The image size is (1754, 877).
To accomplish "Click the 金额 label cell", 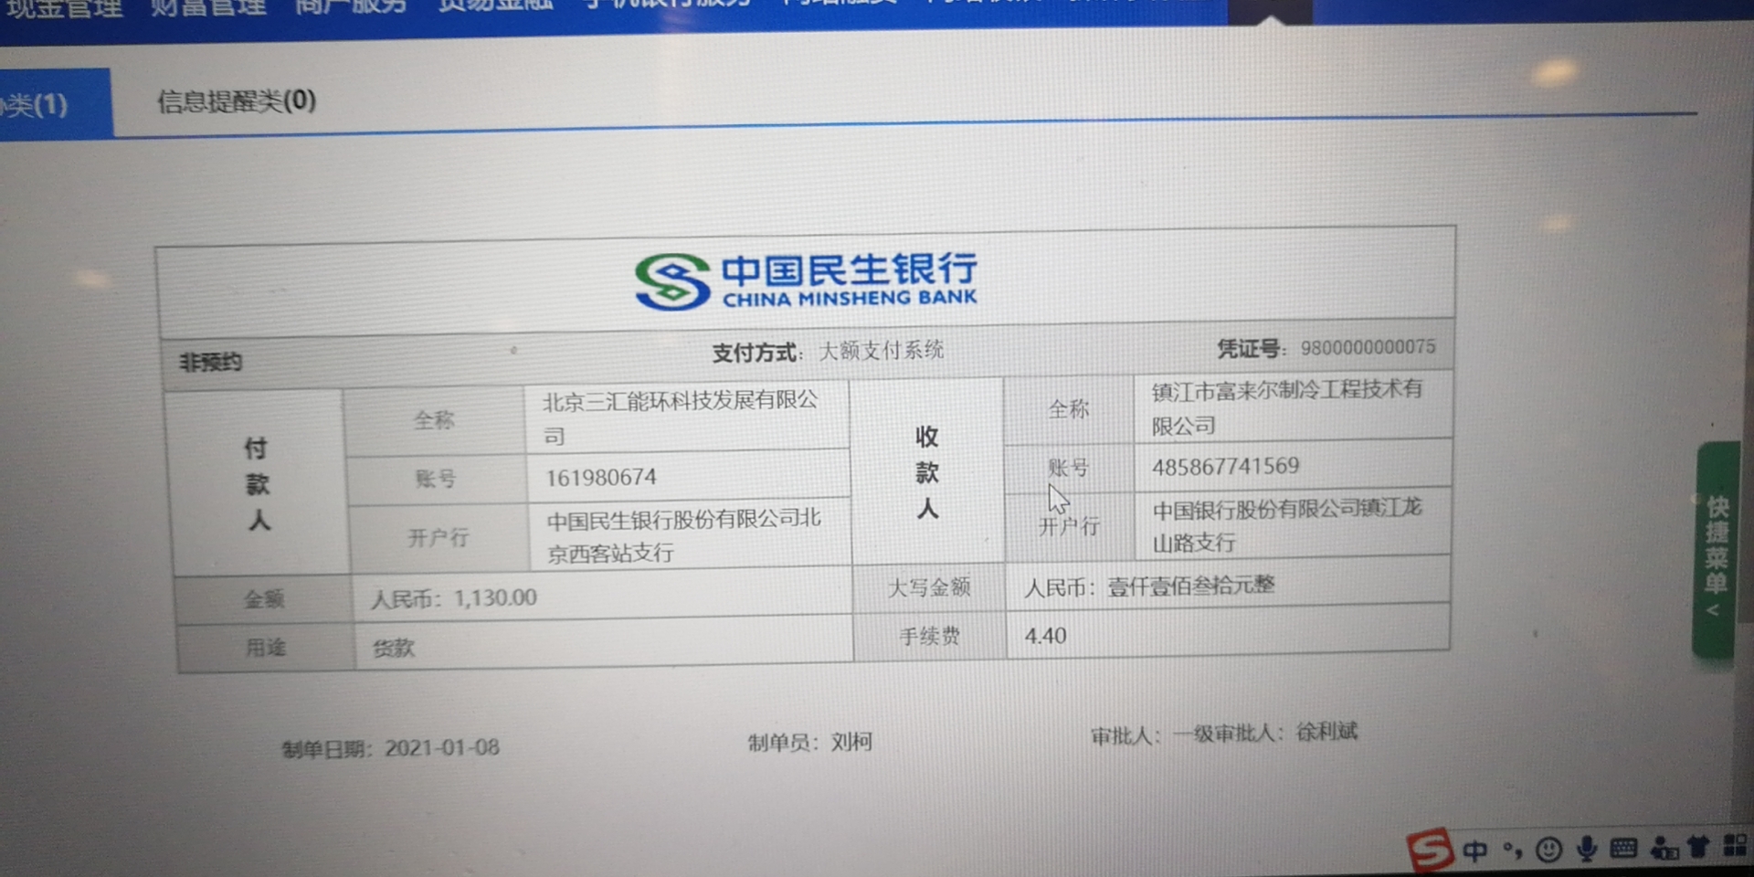I will pyautogui.click(x=264, y=599).
